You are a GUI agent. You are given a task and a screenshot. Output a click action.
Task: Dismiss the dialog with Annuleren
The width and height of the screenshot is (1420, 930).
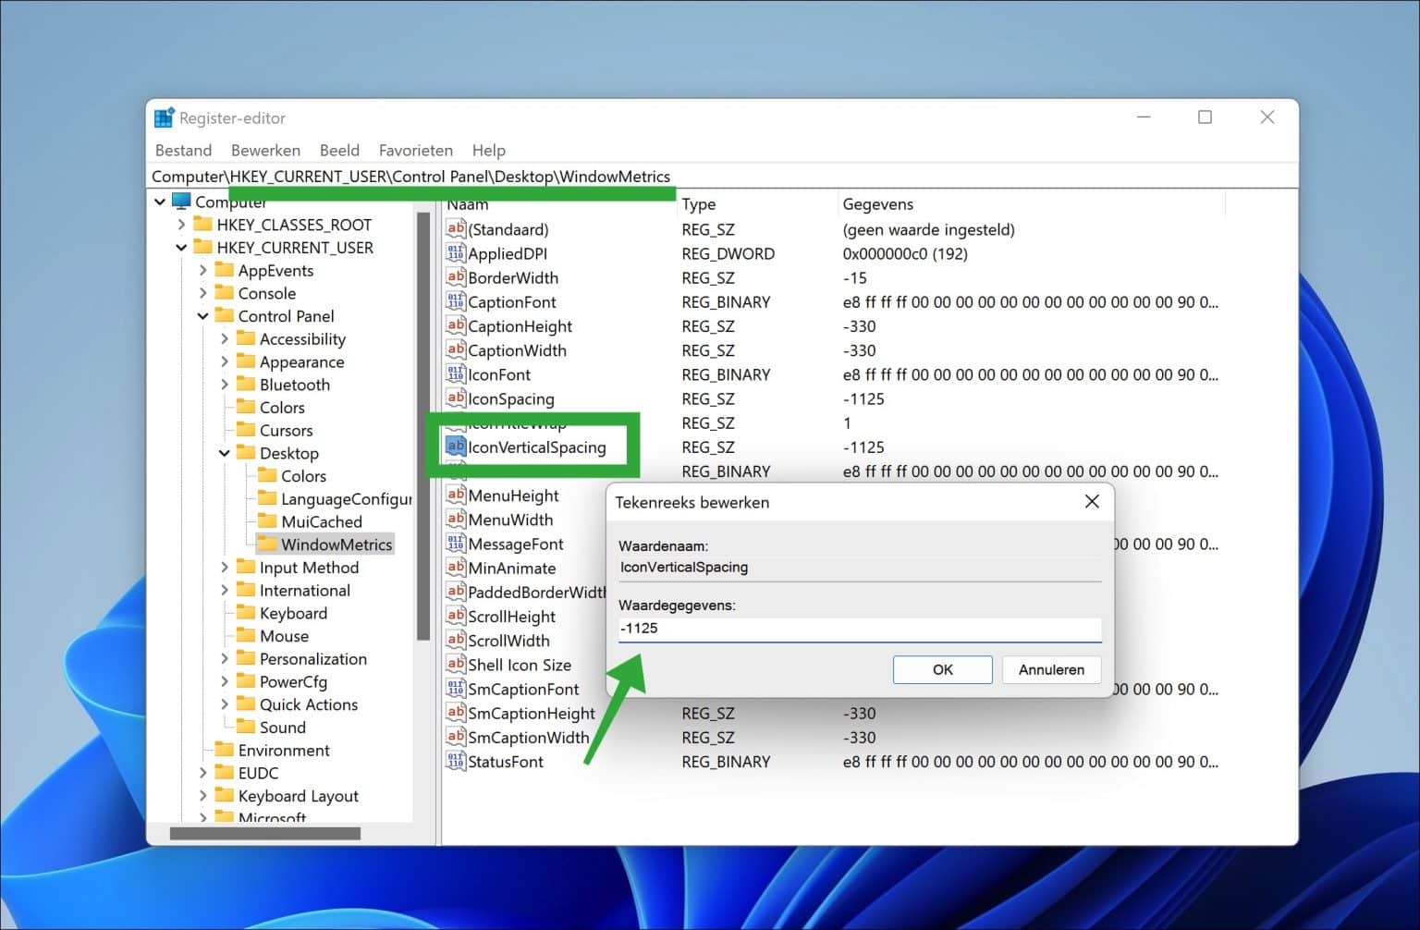[x=1050, y=669]
